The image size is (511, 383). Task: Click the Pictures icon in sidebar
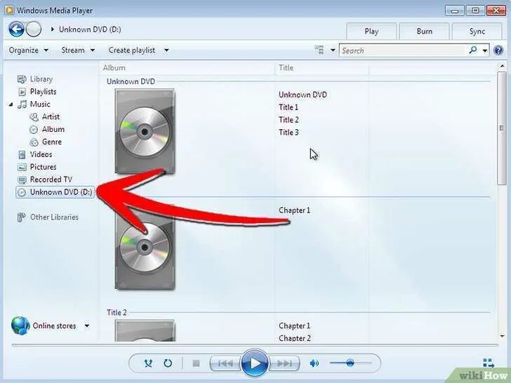(22, 167)
